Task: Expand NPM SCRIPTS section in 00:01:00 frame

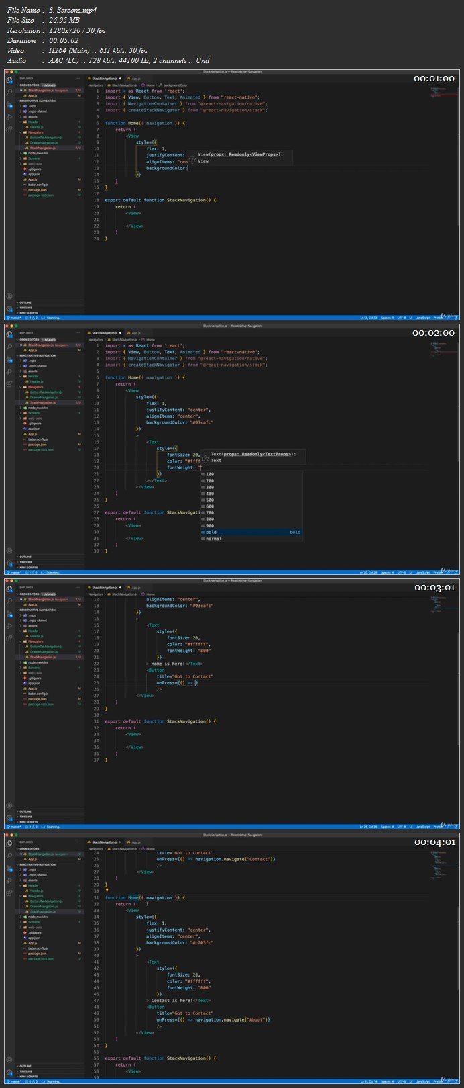Action: [50, 313]
